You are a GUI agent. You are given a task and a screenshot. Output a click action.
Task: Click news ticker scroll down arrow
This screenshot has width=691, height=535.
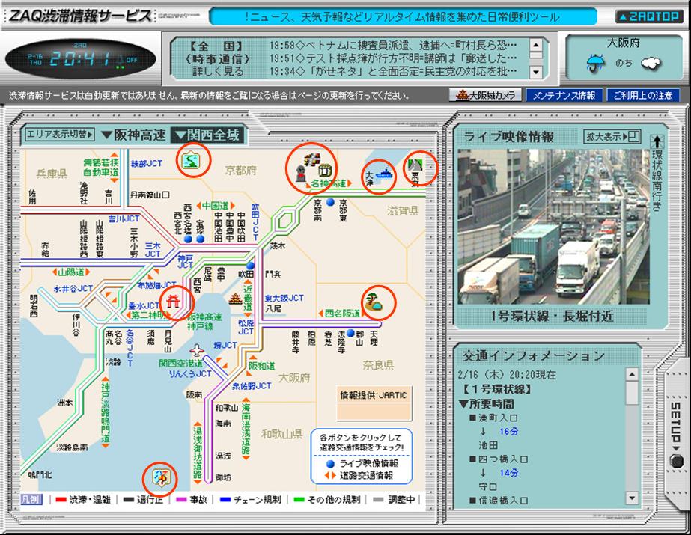536,72
